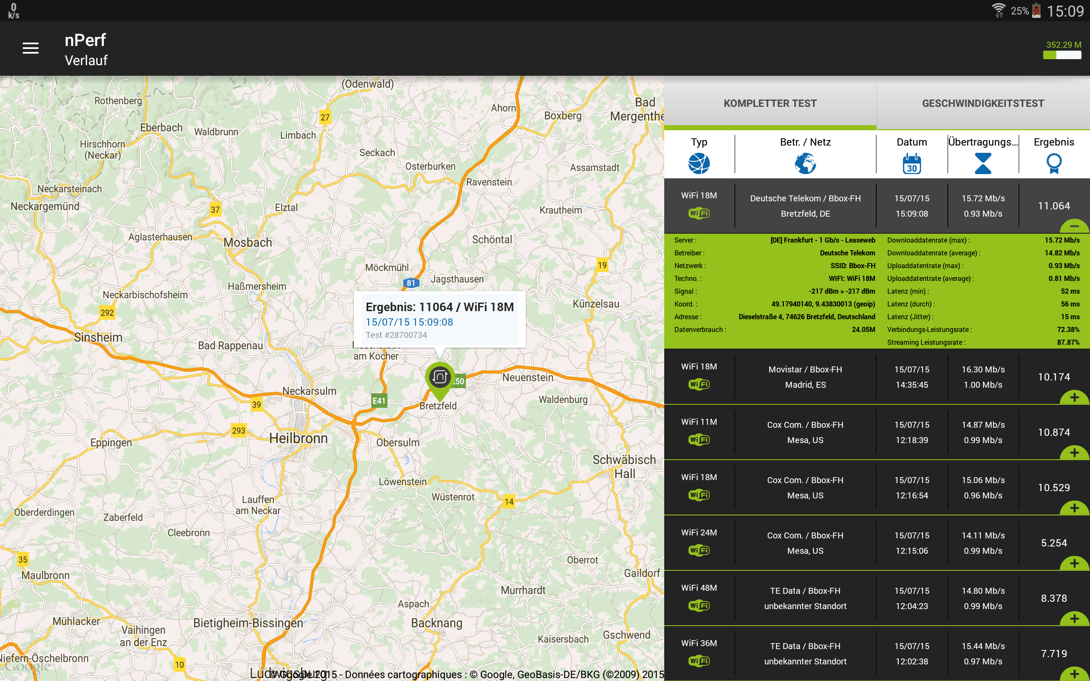
Task: Tap the system clock 15:09
Action: click(x=1065, y=11)
